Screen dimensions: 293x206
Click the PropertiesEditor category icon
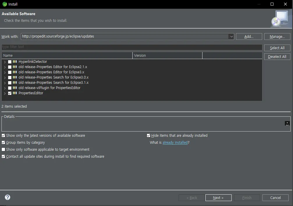click(15, 93)
